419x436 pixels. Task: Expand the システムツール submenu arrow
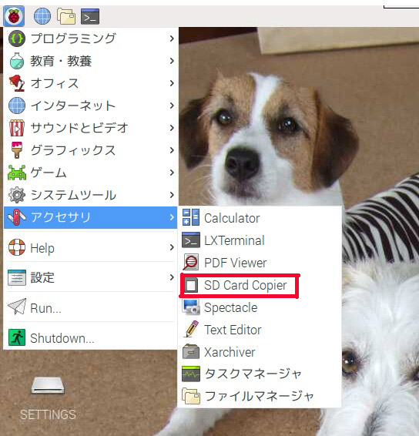(x=172, y=195)
